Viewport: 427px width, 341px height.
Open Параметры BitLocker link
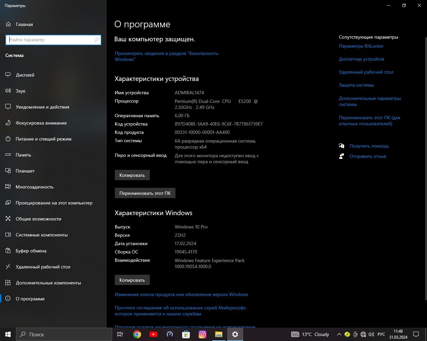pos(361,46)
